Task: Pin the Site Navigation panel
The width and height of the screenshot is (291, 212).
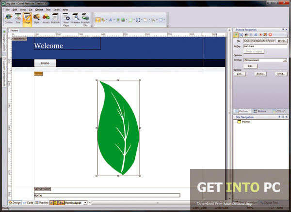Action: tap(279, 117)
